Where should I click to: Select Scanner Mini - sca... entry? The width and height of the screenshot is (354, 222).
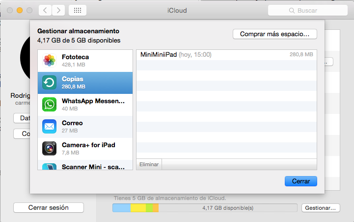(x=85, y=165)
